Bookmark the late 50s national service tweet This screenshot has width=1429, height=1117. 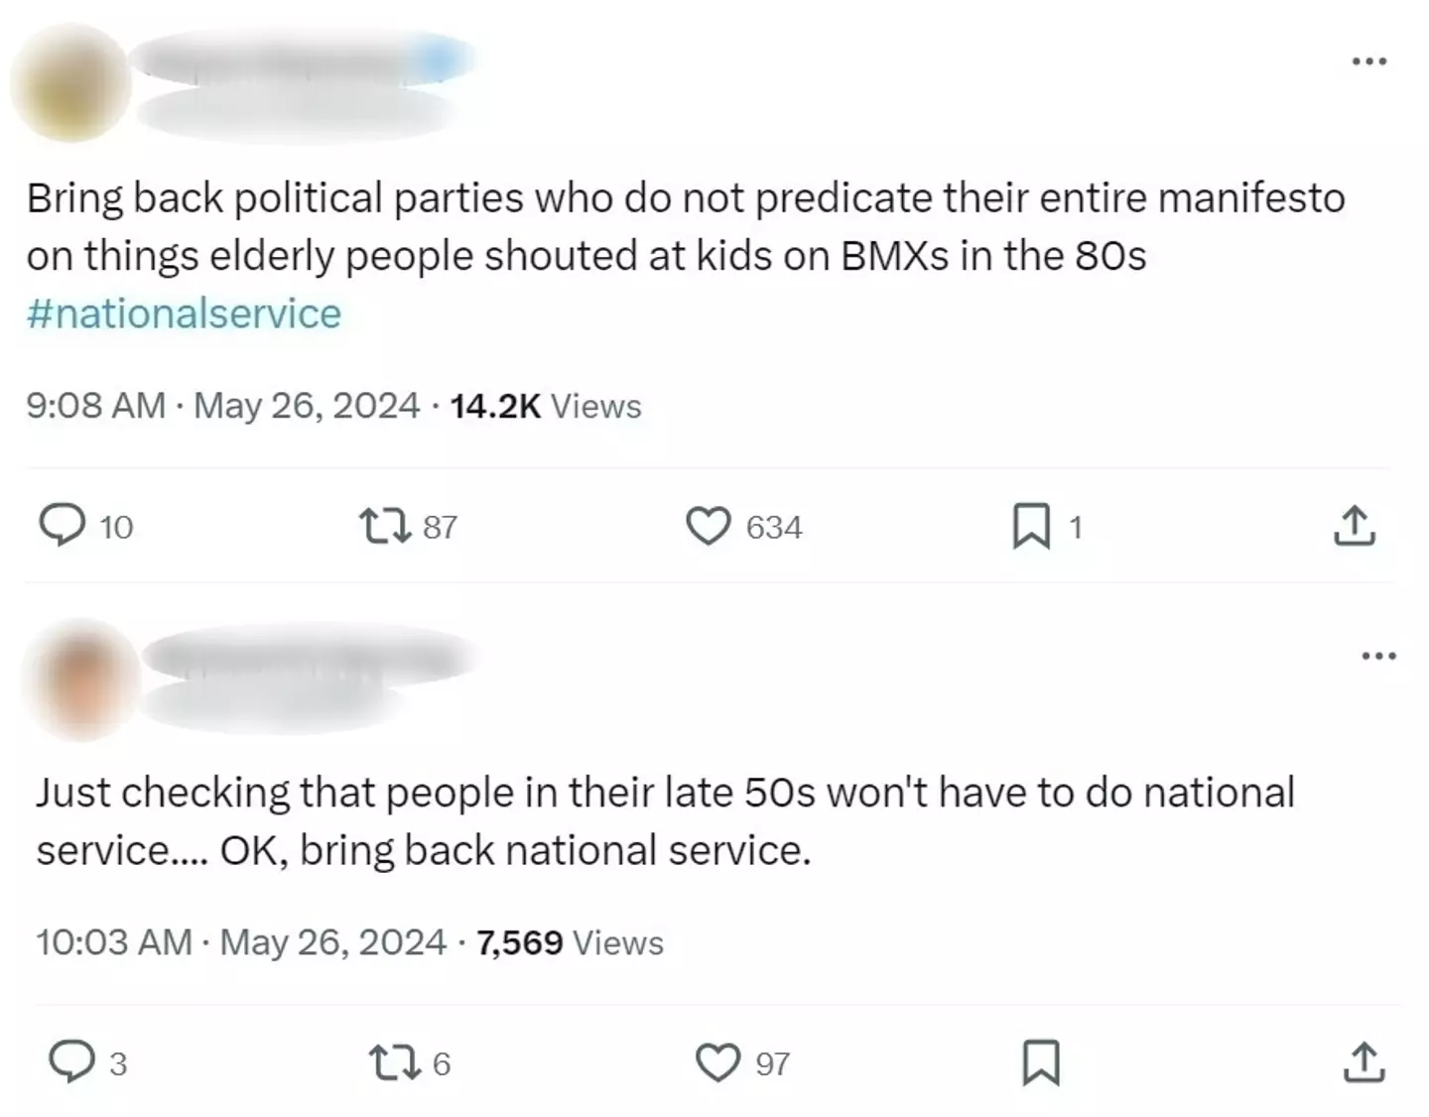tap(1041, 1061)
